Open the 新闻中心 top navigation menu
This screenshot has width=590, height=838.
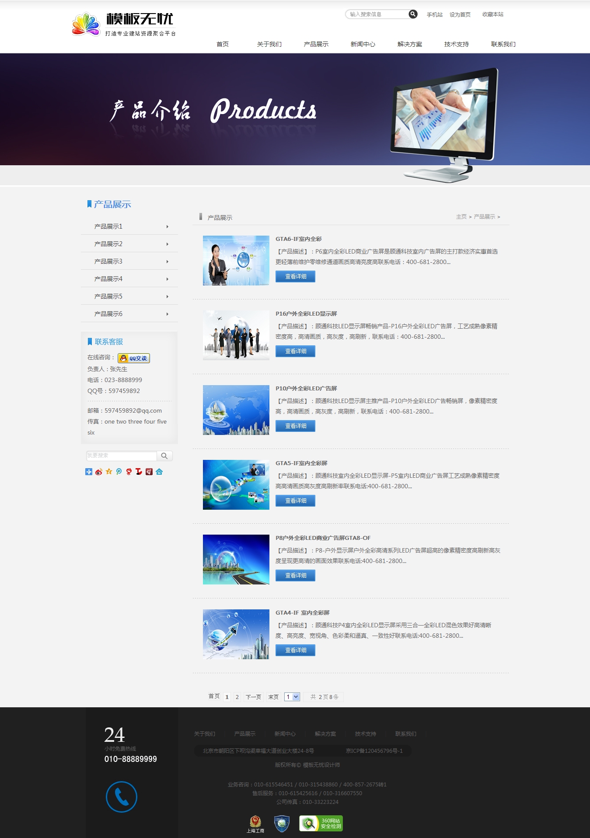click(363, 44)
